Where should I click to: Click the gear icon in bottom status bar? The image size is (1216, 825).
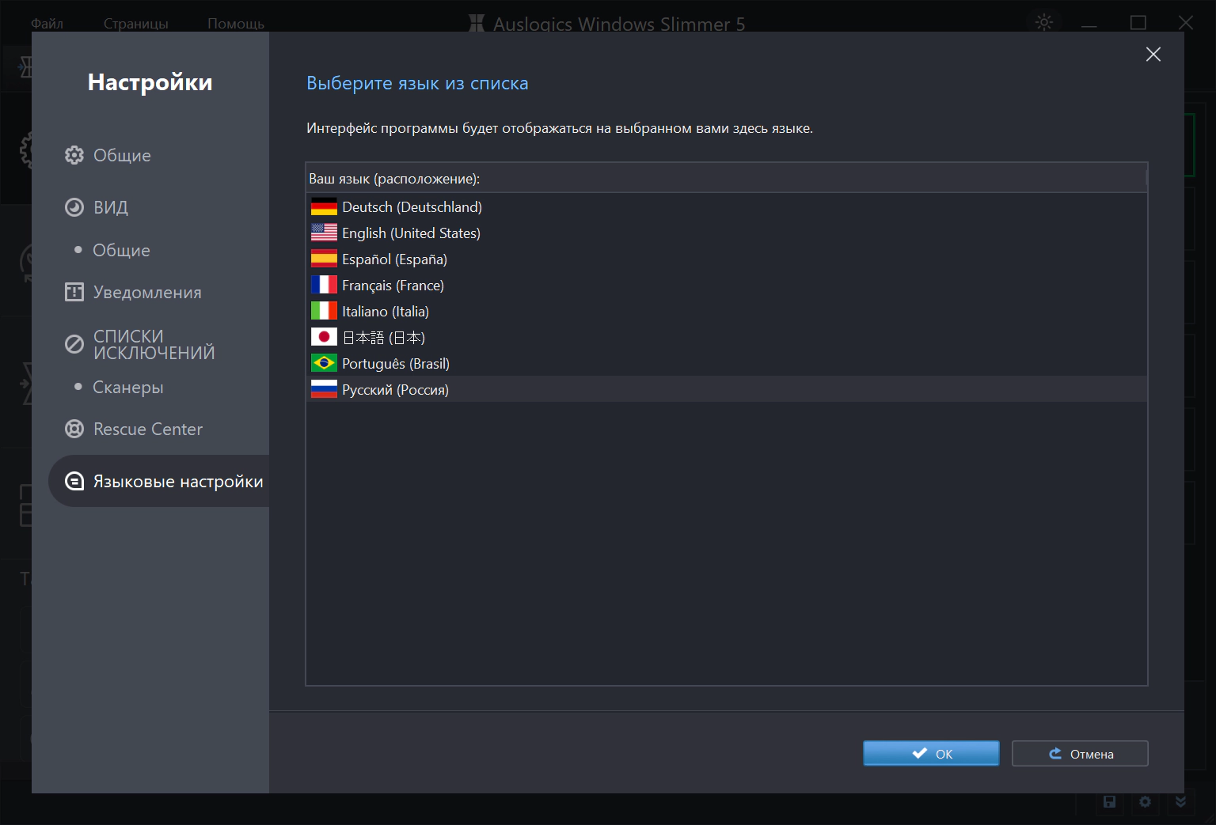tap(1146, 802)
